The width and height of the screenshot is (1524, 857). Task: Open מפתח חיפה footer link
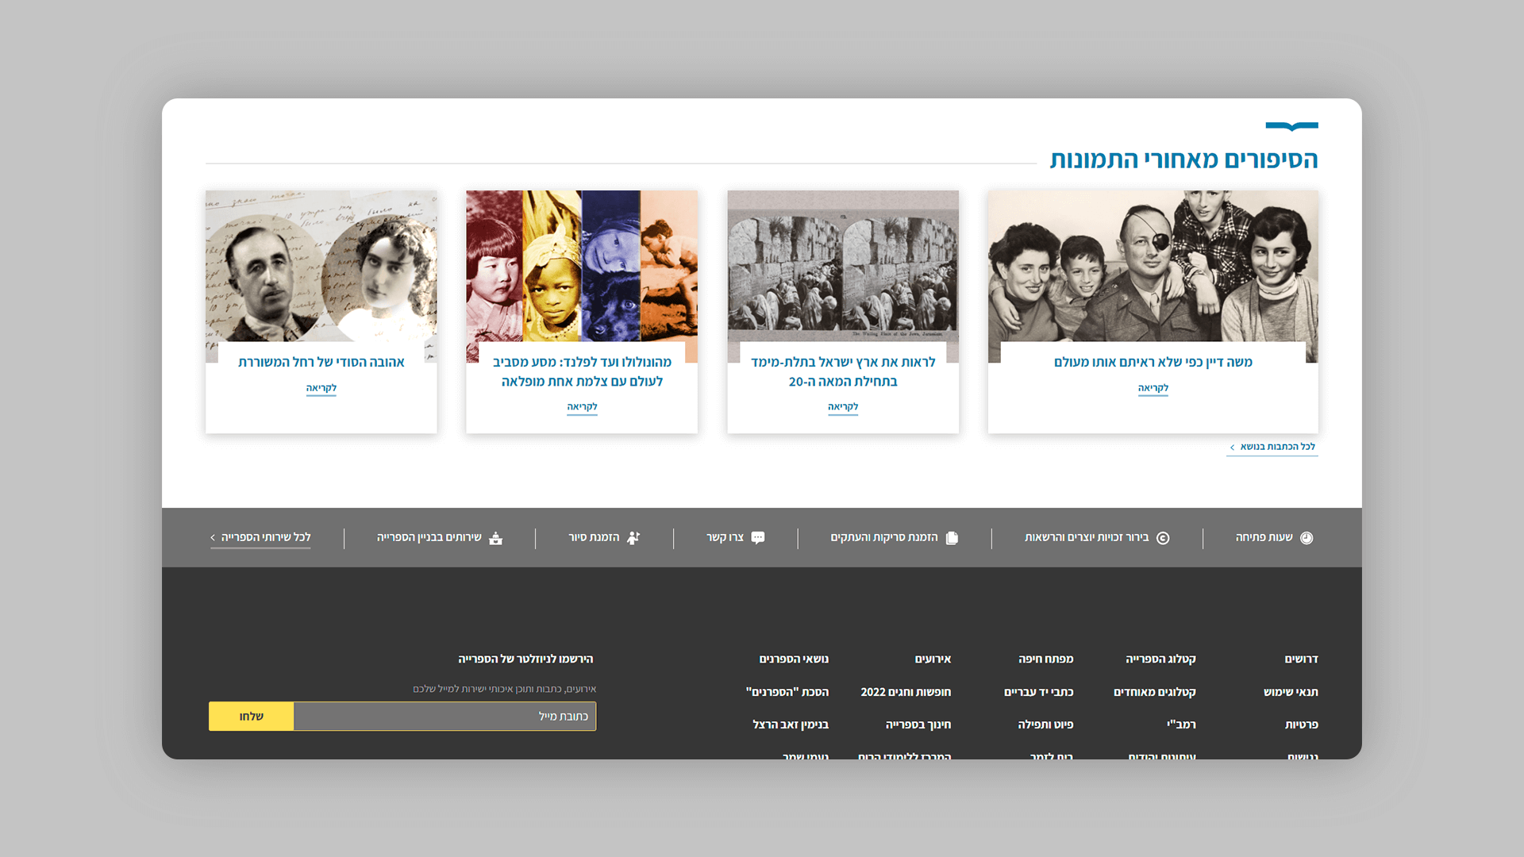(1045, 659)
